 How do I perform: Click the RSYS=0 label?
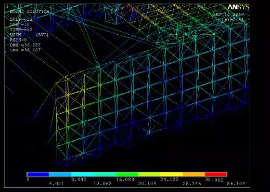18,40
